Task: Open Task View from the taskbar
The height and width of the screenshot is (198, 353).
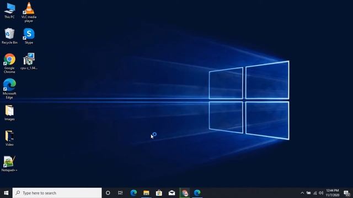Action: (120, 193)
